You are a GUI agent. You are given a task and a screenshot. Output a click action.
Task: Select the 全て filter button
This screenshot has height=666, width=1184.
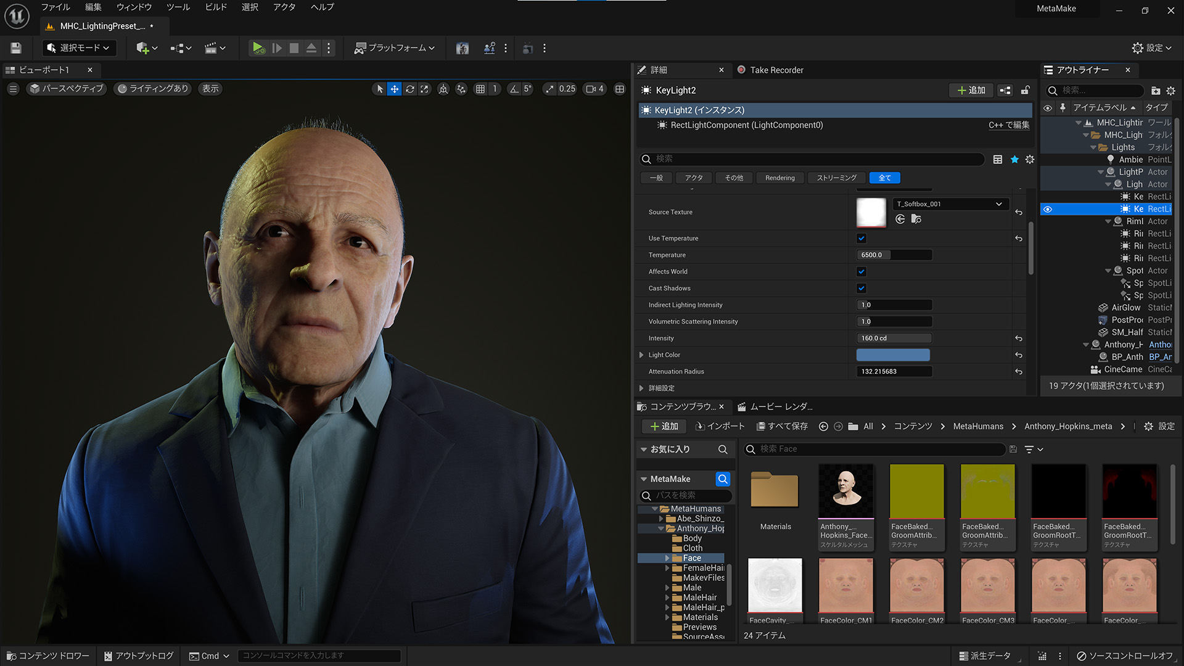tap(885, 178)
